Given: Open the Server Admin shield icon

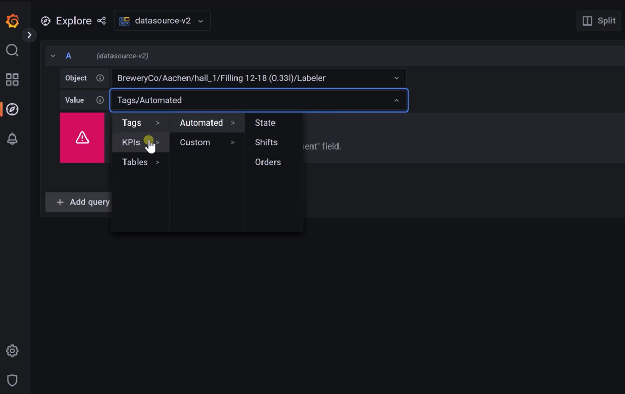Looking at the screenshot, I should pyautogui.click(x=12, y=380).
